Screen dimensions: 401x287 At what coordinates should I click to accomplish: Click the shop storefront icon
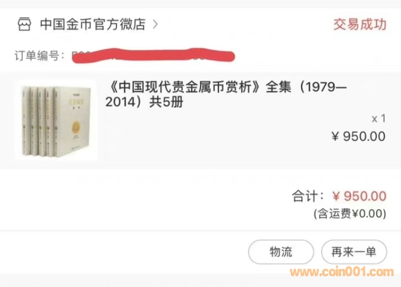(x=25, y=24)
